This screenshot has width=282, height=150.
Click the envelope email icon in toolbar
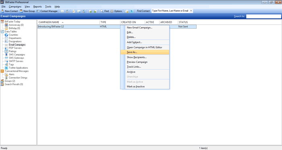(x=62, y=11)
